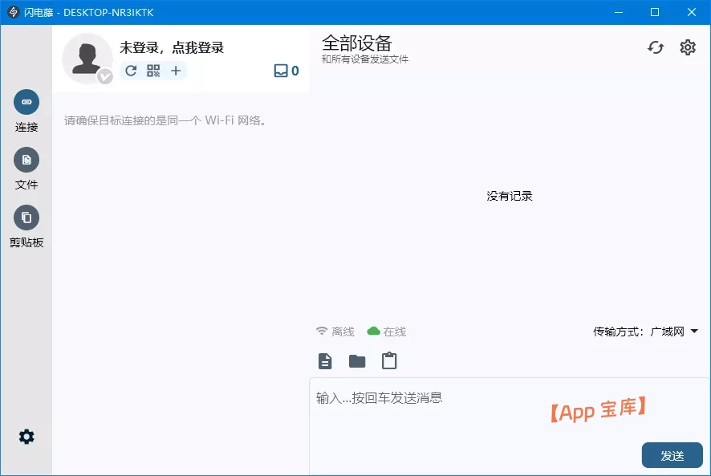Image resolution: width=711 pixels, height=476 pixels.
Task: Open the bottom-left settings gear
Action: pos(26,436)
